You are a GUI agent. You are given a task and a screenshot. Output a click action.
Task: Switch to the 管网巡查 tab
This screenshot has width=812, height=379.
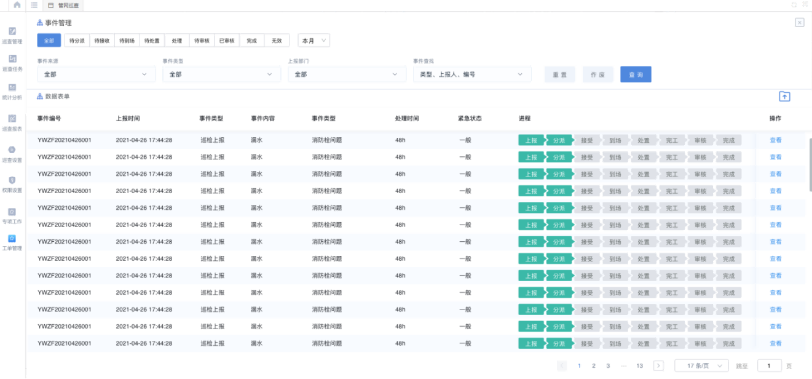point(65,5)
